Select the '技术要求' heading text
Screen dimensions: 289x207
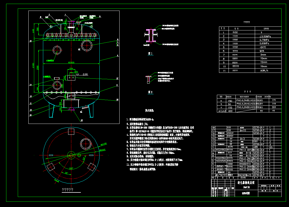pyautogui.click(x=150, y=111)
